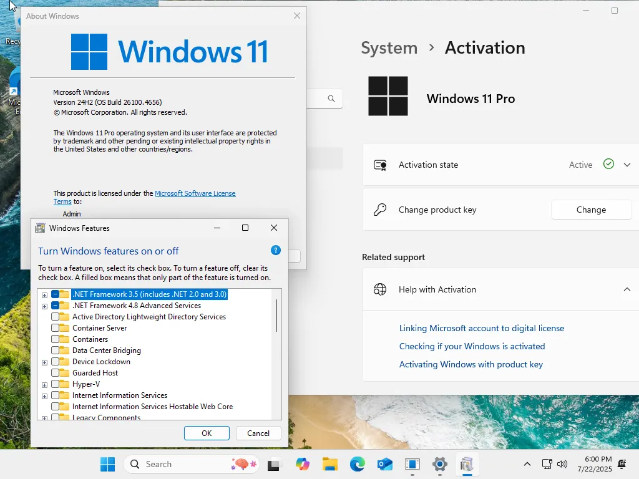This screenshot has width=639, height=479.
Task: Click the Change product key button
Action: point(591,210)
